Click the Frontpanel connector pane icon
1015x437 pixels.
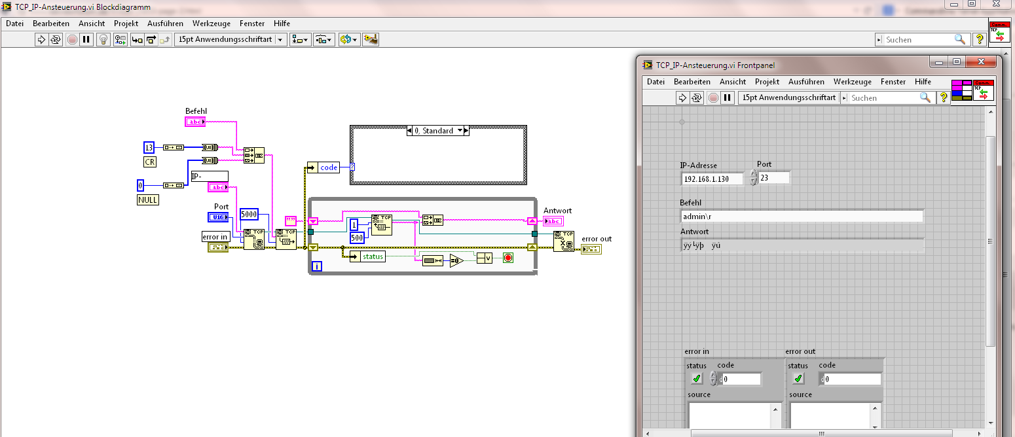click(x=961, y=90)
